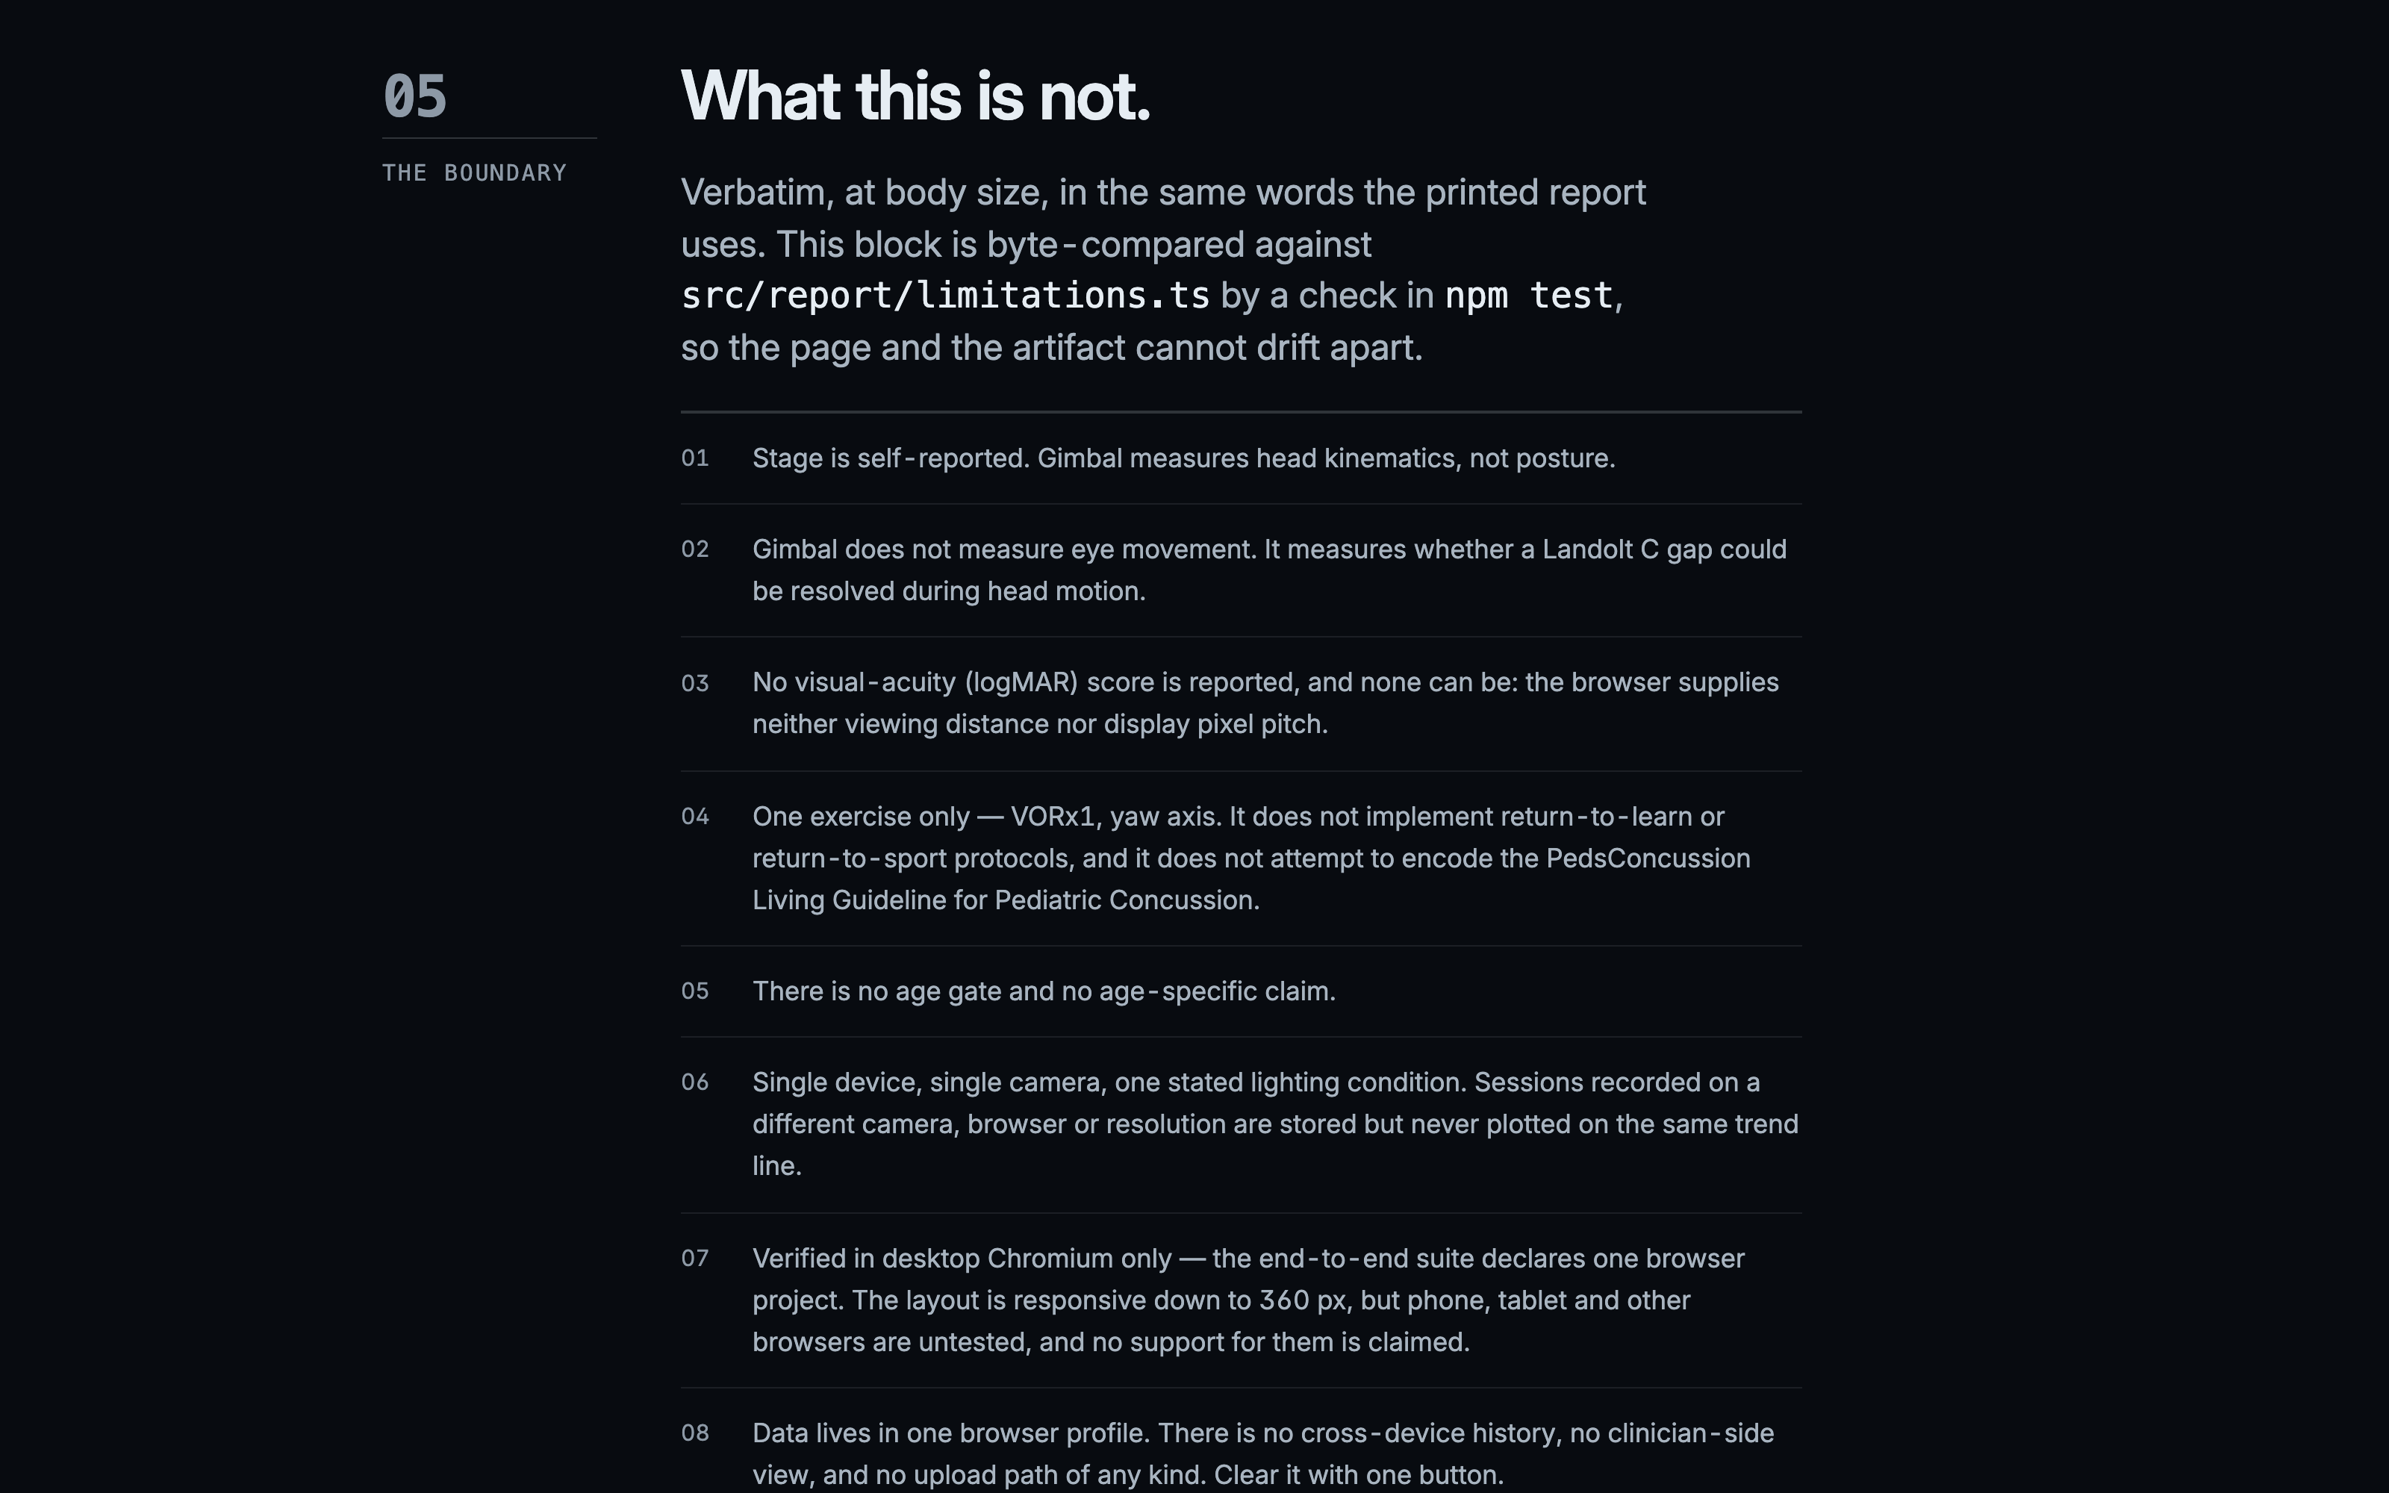Select the visual-acuity logMAR limitation text
The height and width of the screenshot is (1493, 2389).
coord(1265,703)
